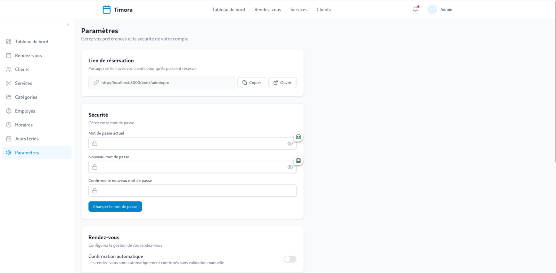This screenshot has width=556, height=273.
Task: Click the Admin avatar circle
Action: (432, 10)
